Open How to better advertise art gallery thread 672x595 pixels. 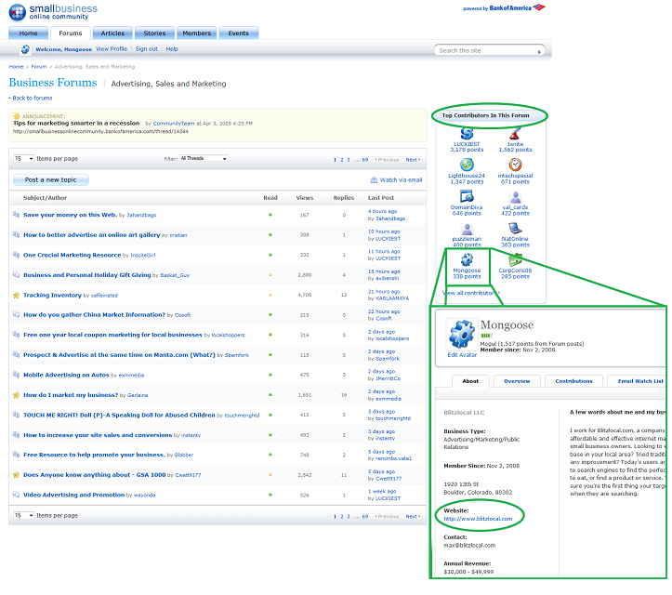[92, 235]
